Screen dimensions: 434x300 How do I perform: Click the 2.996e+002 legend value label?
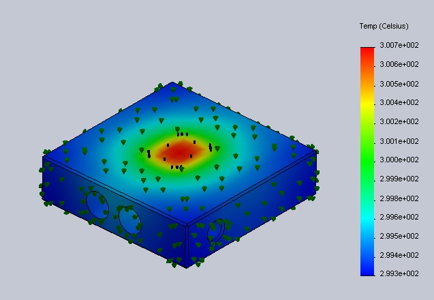point(399,217)
